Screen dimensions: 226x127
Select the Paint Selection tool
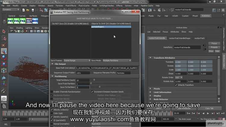4,45
